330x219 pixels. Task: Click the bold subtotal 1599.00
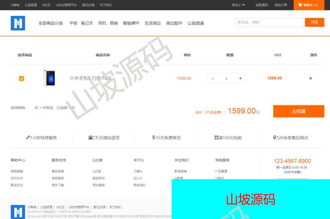tap(274, 78)
